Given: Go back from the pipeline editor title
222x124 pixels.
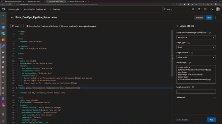Looking at the screenshot, I should point(12,18).
